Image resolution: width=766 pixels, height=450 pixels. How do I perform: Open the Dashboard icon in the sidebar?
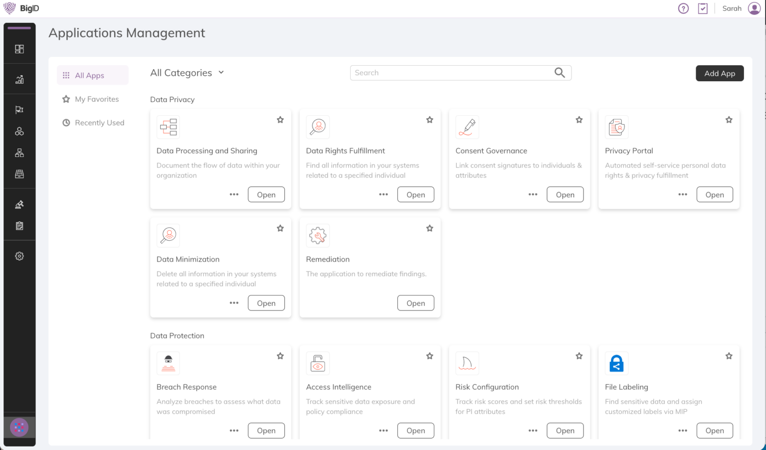click(x=19, y=49)
